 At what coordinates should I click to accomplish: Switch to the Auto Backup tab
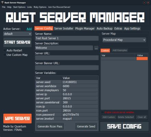pyautogui.click(x=104, y=28)
